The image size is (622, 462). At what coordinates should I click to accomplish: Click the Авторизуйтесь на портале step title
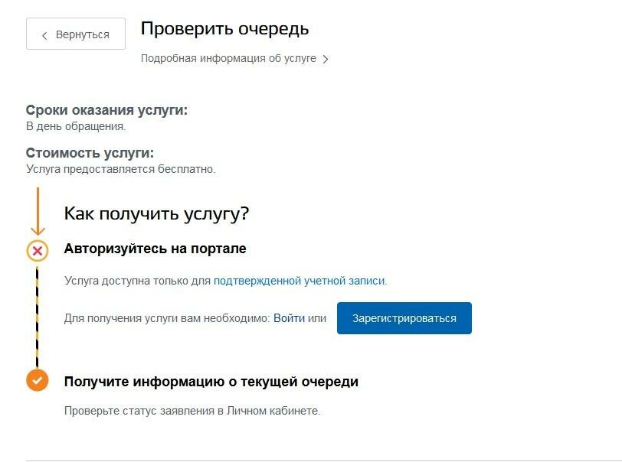click(x=155, y=249)
